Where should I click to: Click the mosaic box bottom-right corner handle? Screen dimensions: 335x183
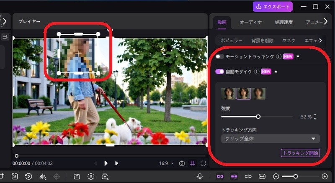point(98,74)
